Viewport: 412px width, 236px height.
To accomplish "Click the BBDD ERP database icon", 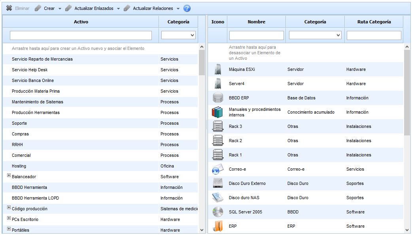I will pos(217,98).
